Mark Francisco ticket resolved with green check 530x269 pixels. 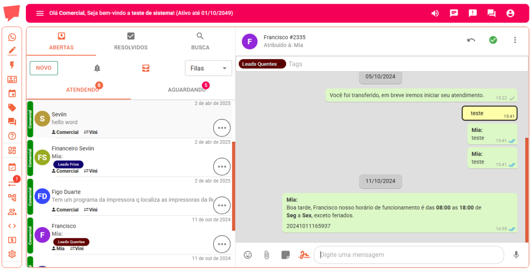click(493, 40)
